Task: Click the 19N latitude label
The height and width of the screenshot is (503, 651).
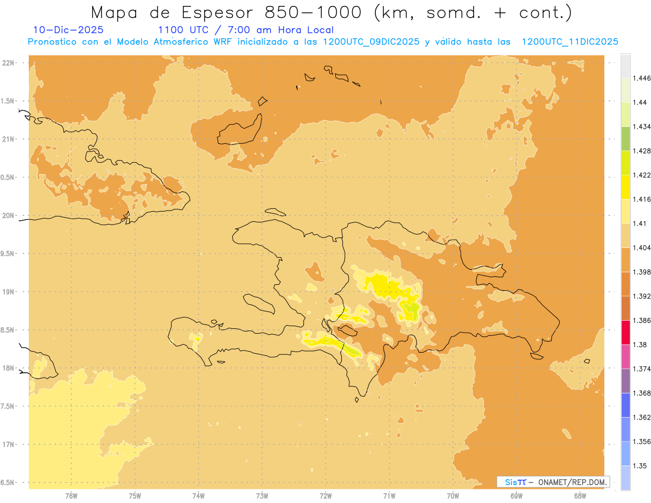Action: 9,292
